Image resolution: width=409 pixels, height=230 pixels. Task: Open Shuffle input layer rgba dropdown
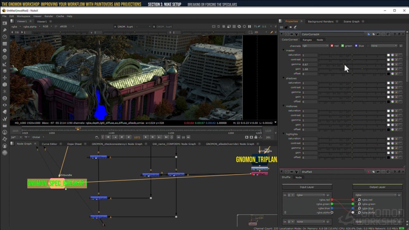[x=310, y=195]
